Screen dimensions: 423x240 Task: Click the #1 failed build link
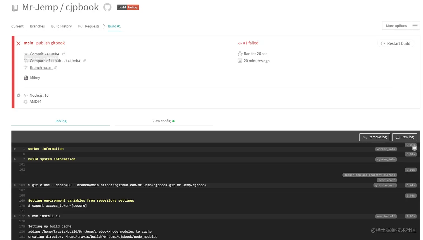(251, 43)
